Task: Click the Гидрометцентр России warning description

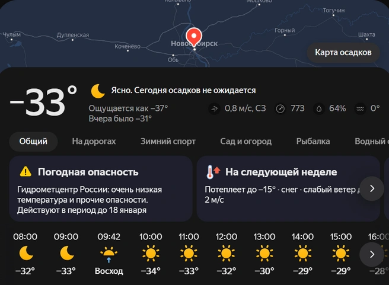Action: tap(90, 200)
